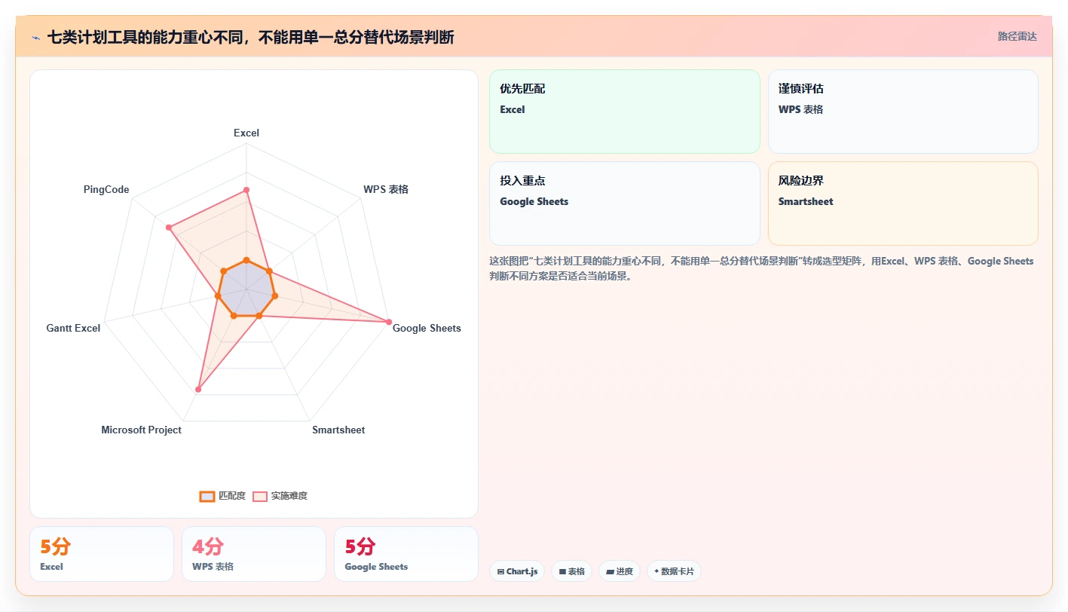Click the description paragraph starting 这张图把
Screen dimensions: 1068x612
[x=761, y=268]
